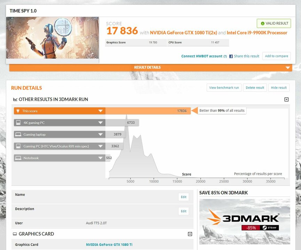Viewport: 301px width, 250px height.
Task: Click the HTC Vive Gaming PC icon
Action: (x=18, y=146)
